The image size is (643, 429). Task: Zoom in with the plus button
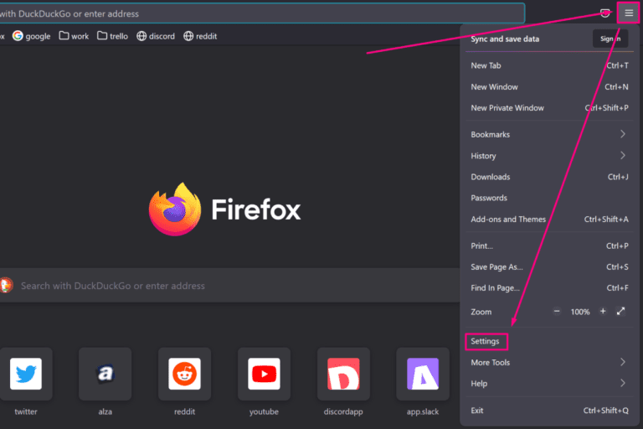coord(603,311)
